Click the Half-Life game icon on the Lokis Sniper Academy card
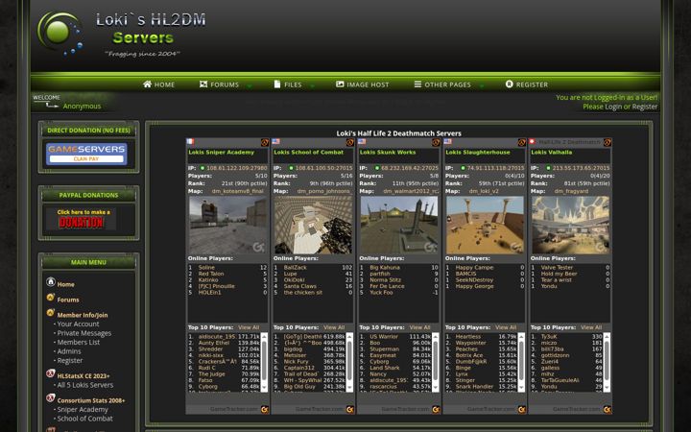691x432 pixels. point(265,142)
